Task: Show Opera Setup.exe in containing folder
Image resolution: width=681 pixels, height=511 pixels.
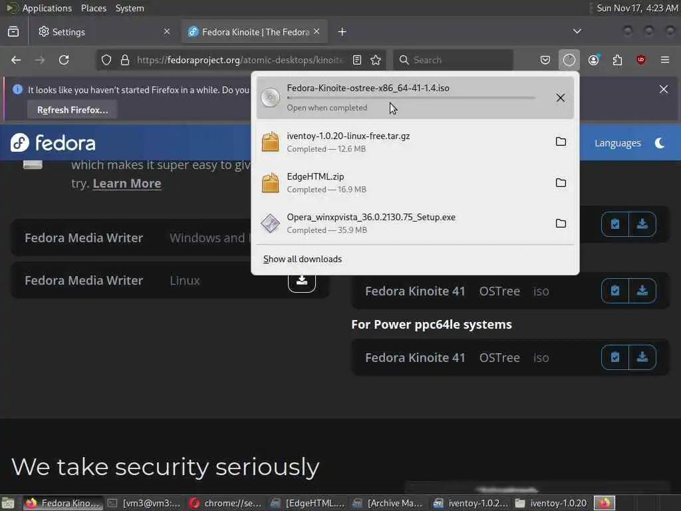Action: (x=561, y=224)
